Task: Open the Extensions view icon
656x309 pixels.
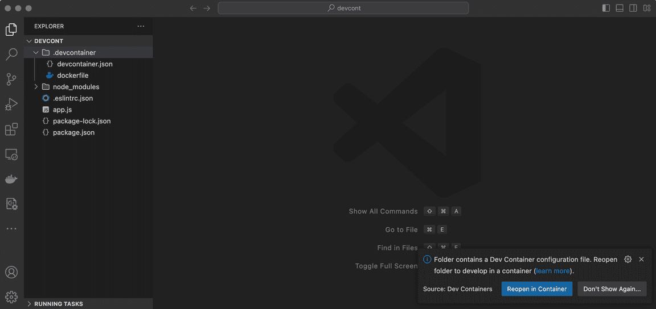Action: pos(11,129)
